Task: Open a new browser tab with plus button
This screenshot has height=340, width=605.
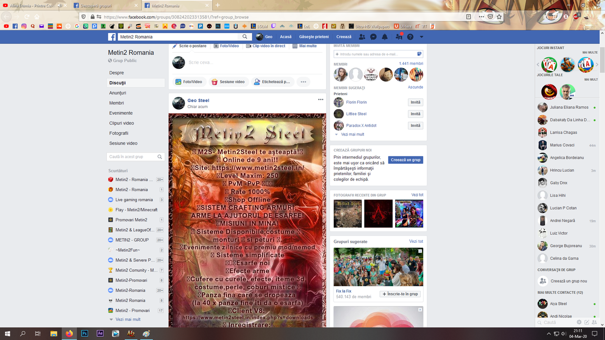Action: pos(218,5)
